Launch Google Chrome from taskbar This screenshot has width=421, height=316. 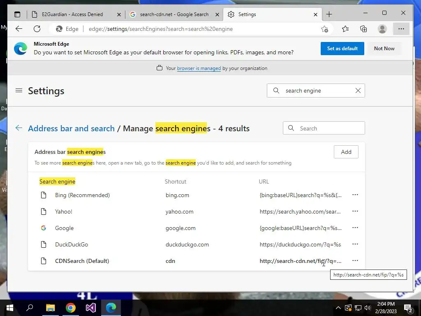pyautogui.click(x=71, y=308)
